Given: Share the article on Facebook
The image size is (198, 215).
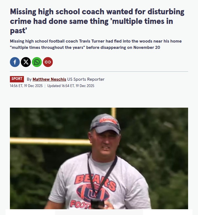Looking at the screenshot, I should (x=15, y=62).
